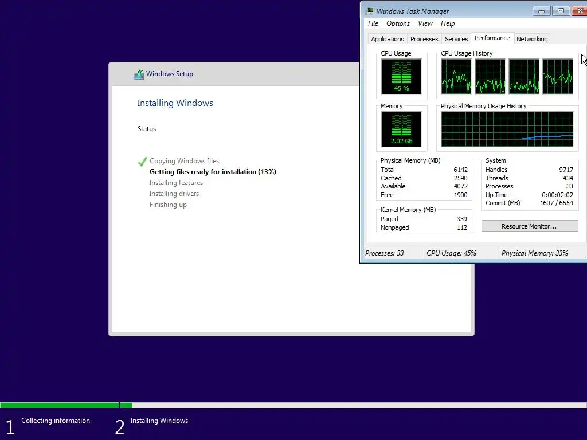Switch to the Networking tab
Image resolution: width=587 pixels, height=440 pixels.
tap(532, 39)
